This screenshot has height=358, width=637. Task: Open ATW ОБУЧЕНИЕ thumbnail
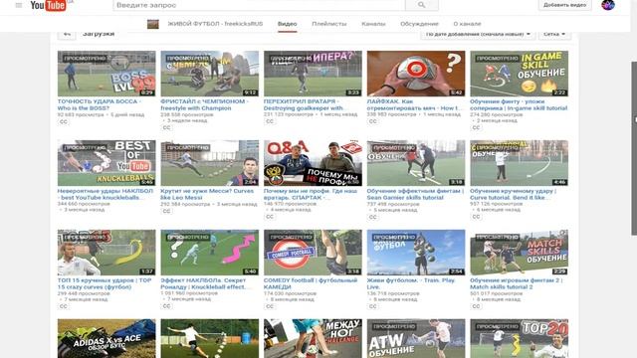tap(416, 338)
